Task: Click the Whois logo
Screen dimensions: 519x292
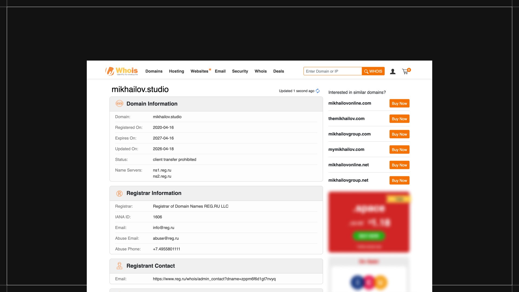Action: click(x=122, y=71)
